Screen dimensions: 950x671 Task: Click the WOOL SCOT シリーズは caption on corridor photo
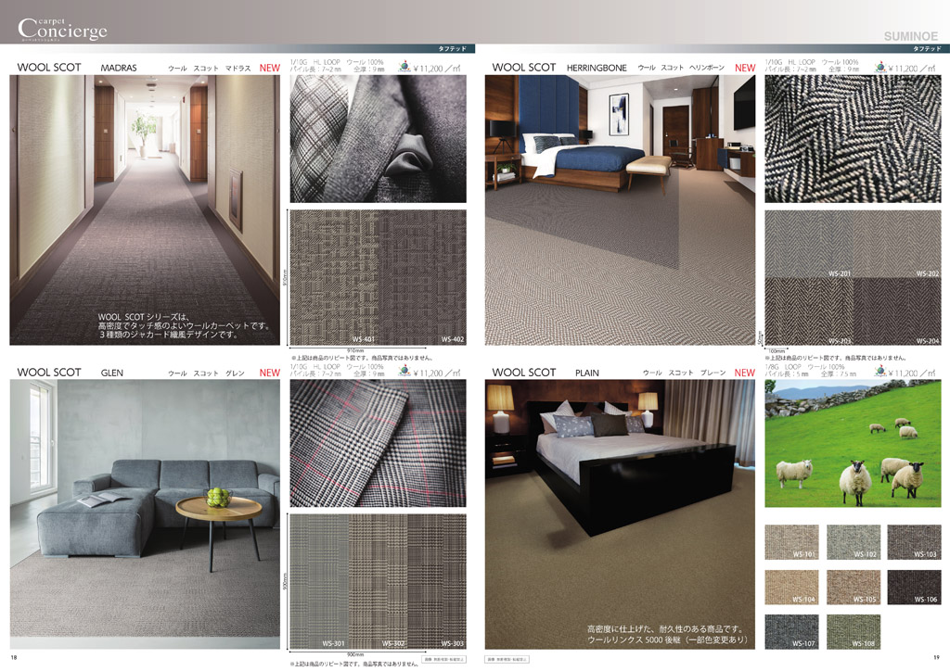(x=183, y=325)
